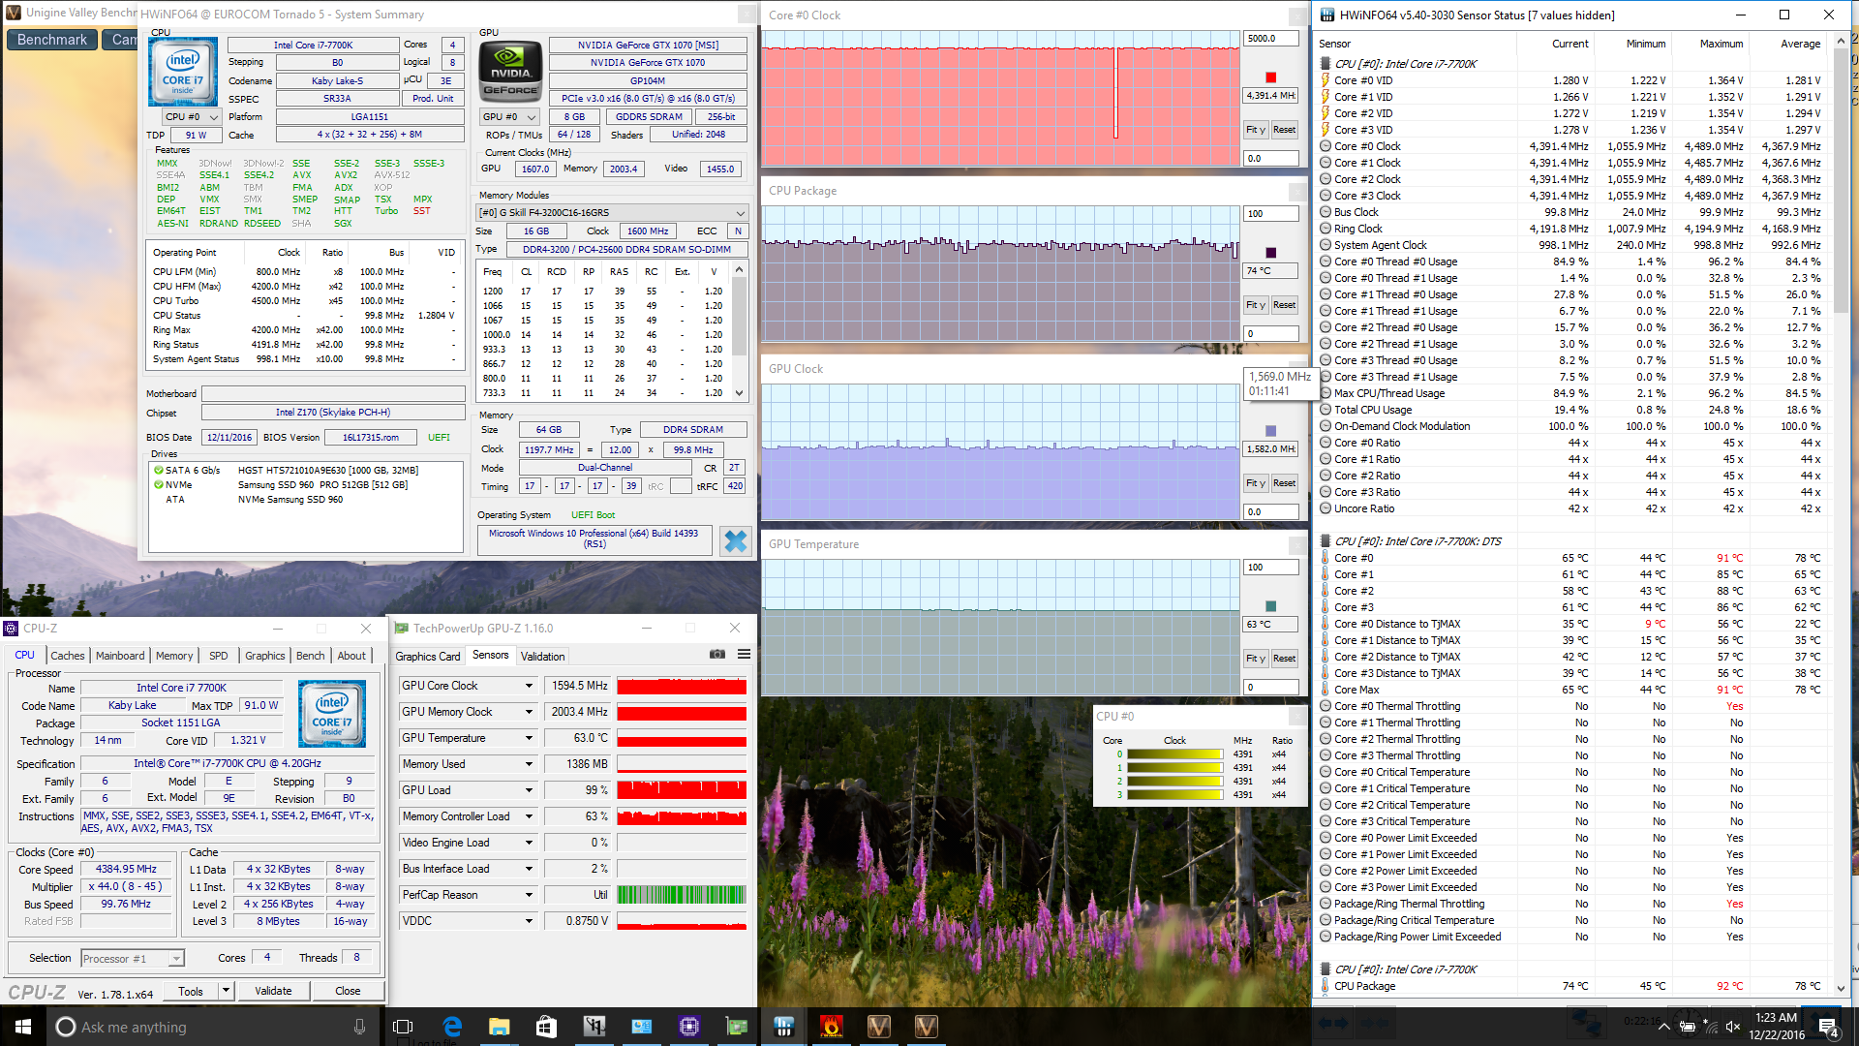This screenshot has height=1046, width=1859.
Task: Click the blue color swatch of GPU Clock graph
Action: [1270, 431]
